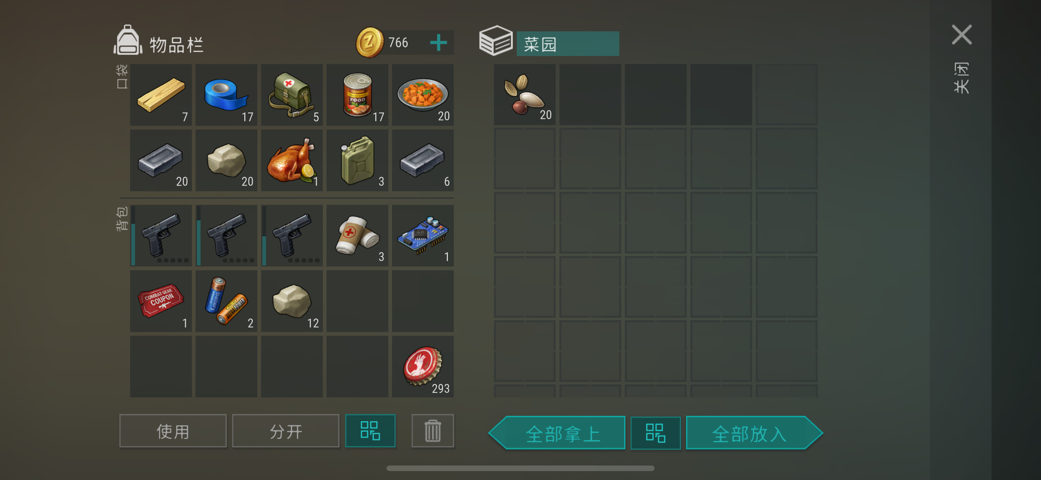Choose the roasted turkey item
This screenshot has height=480, width=1041.
292,160
